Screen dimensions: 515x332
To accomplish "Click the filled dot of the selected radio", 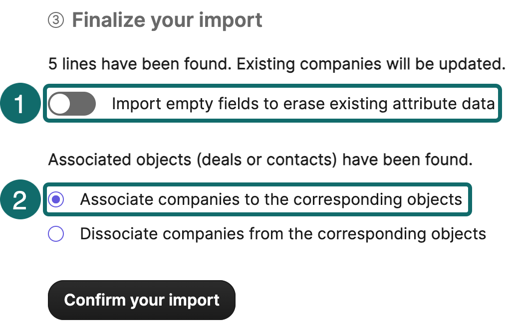I will coord(56,199).
